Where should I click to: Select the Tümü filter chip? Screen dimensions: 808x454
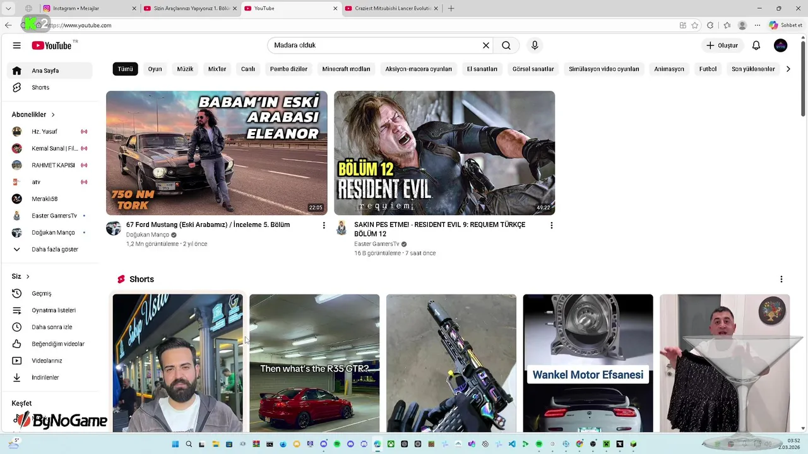point(125,69)
